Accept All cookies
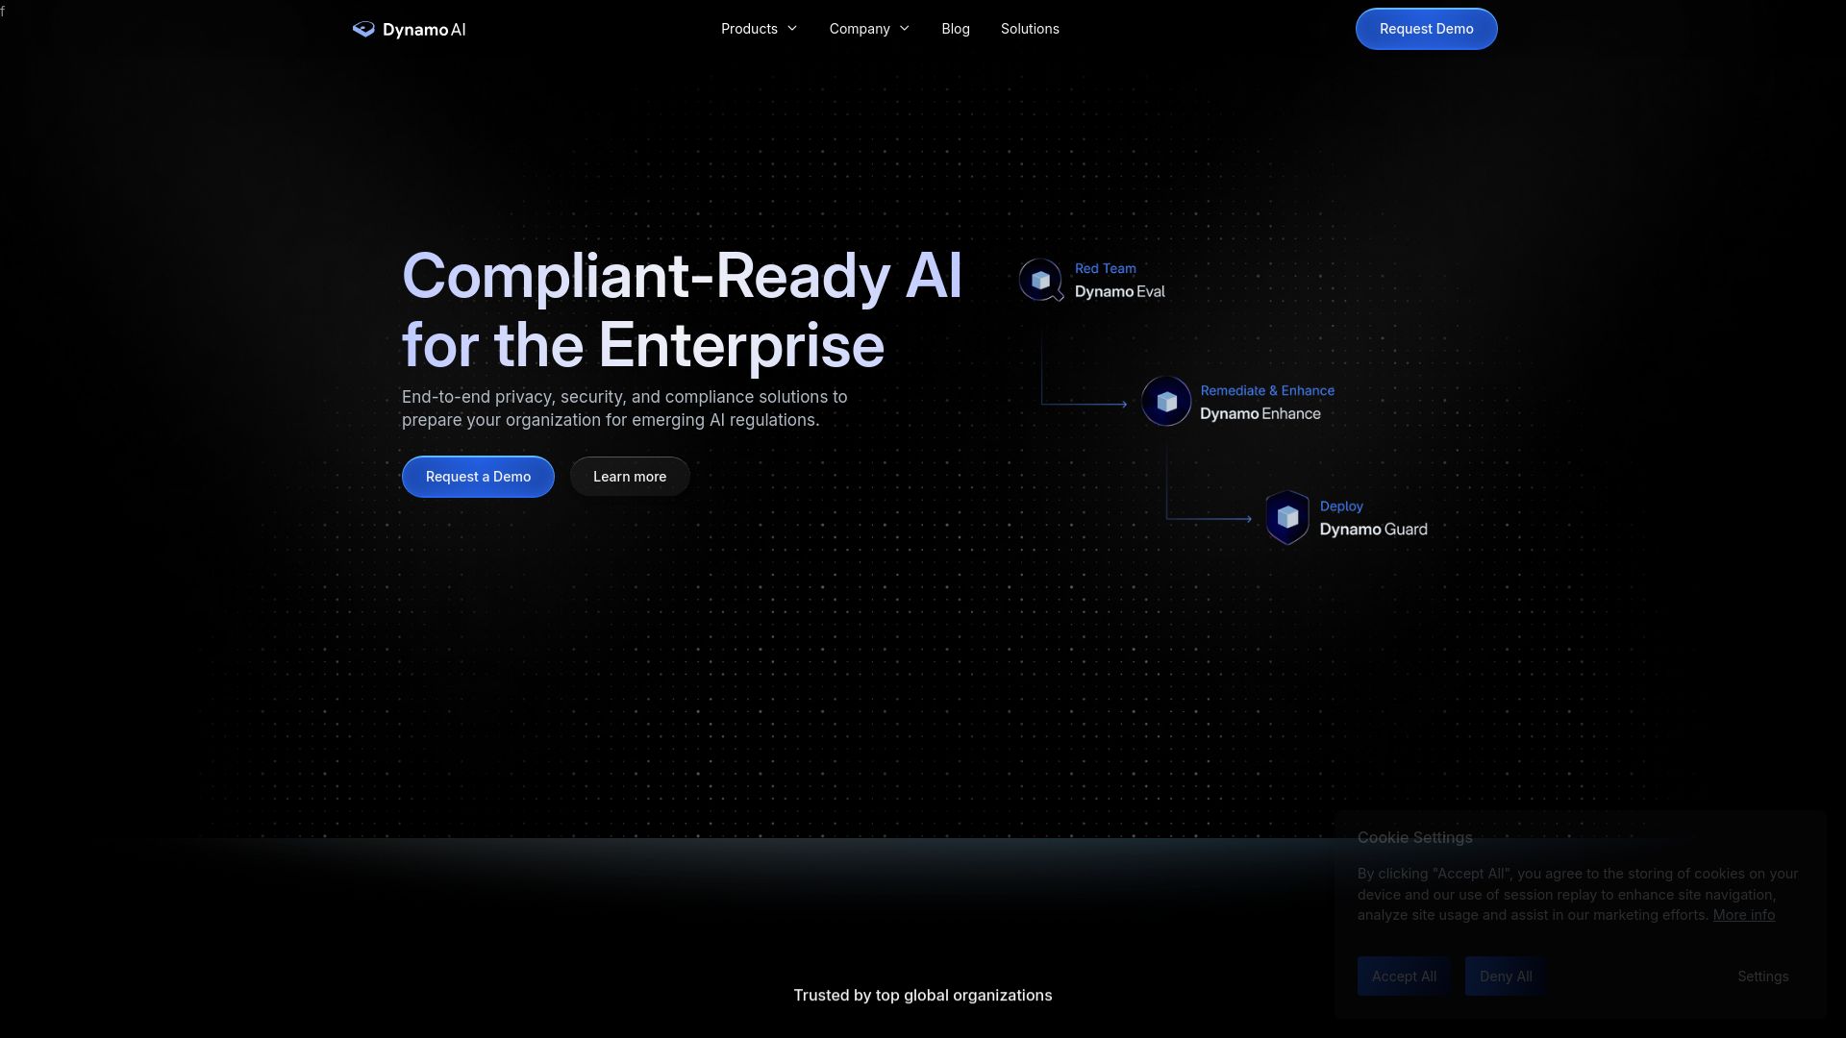 pos(1404,976)
